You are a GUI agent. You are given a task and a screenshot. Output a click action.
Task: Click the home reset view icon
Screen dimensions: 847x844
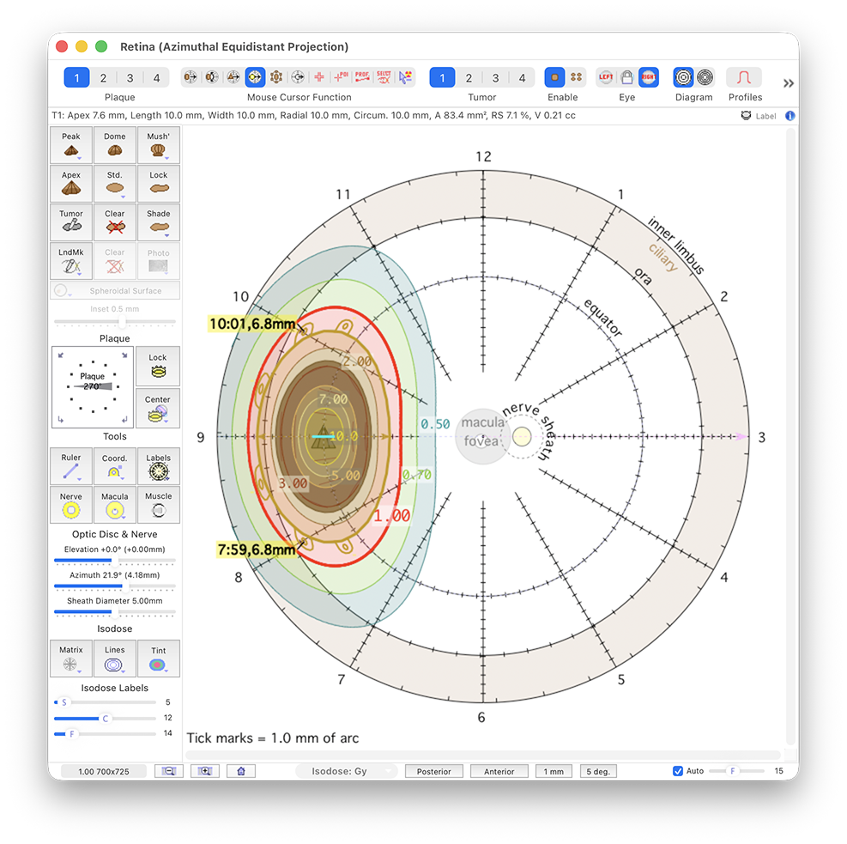coord(241,771)
